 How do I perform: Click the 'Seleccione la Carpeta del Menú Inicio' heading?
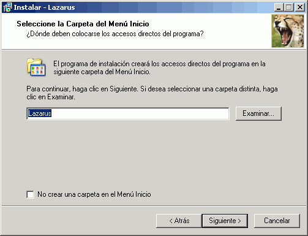coord(83,24)
